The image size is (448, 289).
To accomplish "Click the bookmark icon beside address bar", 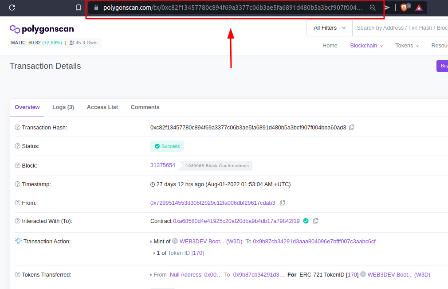I will point(78,8).
